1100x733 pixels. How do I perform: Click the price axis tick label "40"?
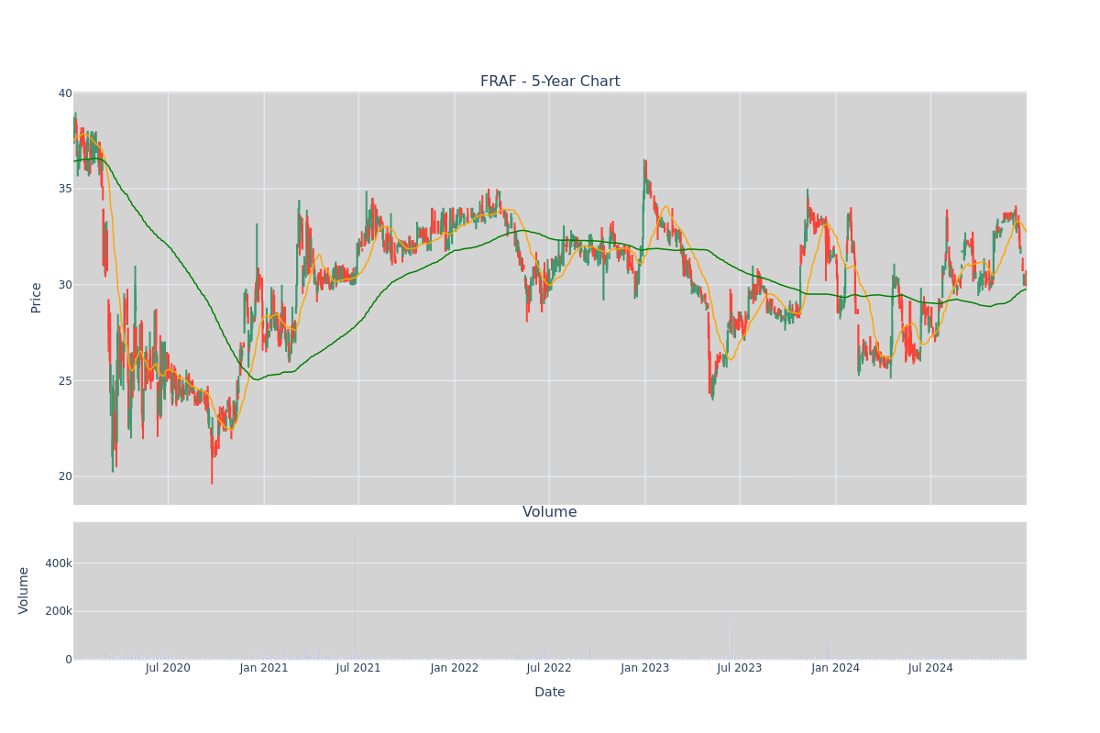point(65,93)
